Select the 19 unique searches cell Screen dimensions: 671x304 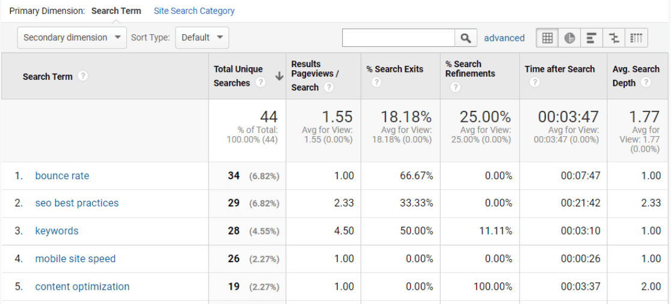tap(234, 287)
